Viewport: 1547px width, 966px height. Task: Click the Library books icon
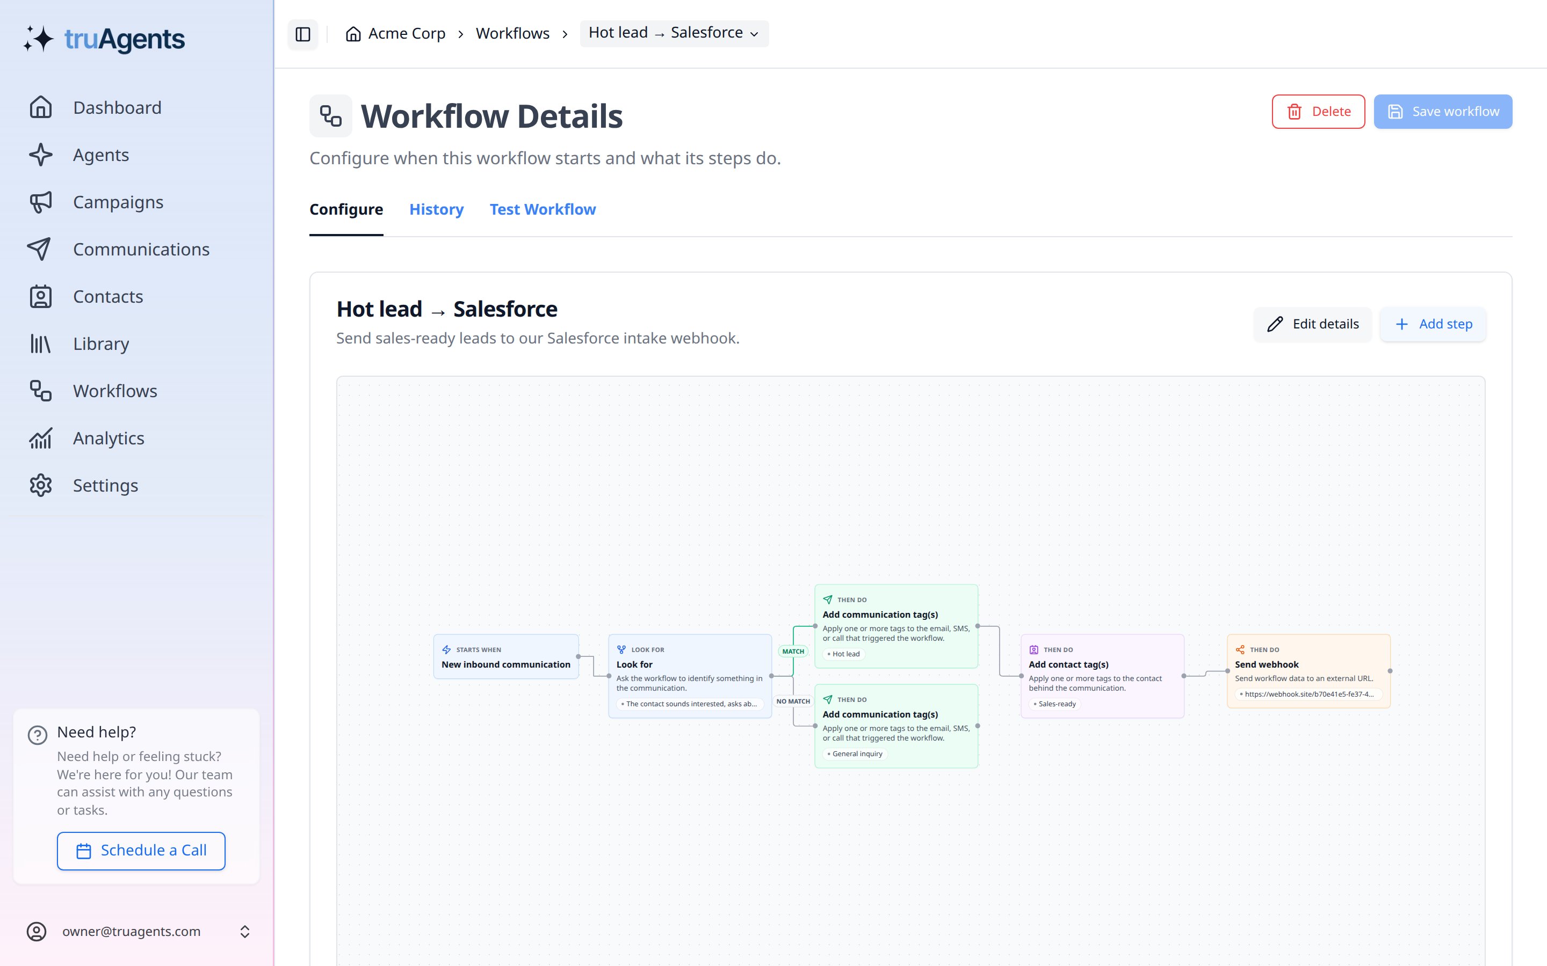coord(40,343)
